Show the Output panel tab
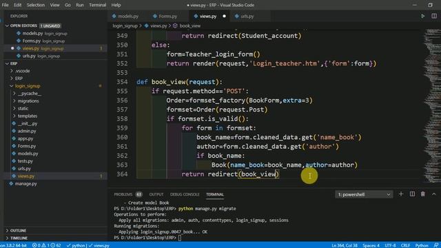441x248 pixels. coord(156,194)
